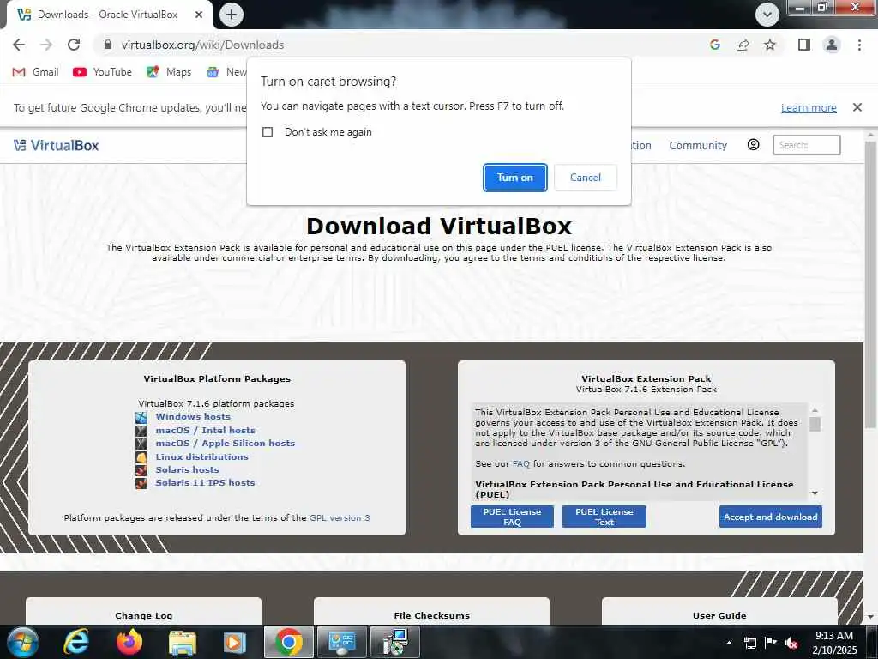
Task: Click the Chrome taskbar icon
Action: (288, 642)
